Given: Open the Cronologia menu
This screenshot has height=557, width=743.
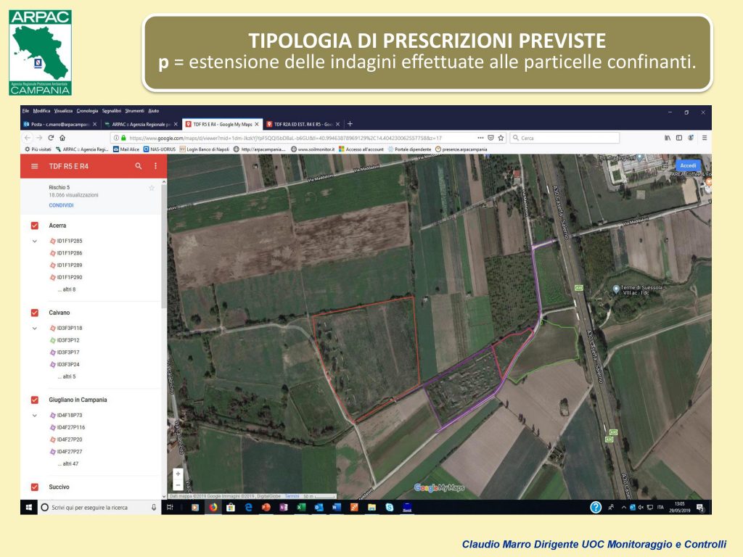Looking at the screenshot, I should coord(87,111).
